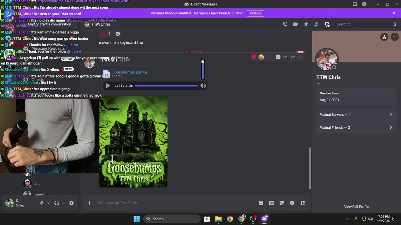This screenshot has width=401, height=225.
Task: Reply to the Goosebumps message
Action: (285, 57)
